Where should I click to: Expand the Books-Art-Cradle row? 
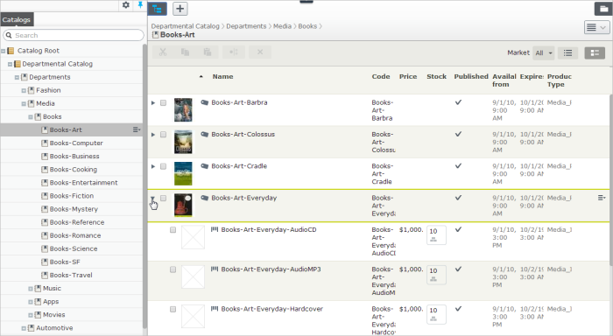click(153, 166)
